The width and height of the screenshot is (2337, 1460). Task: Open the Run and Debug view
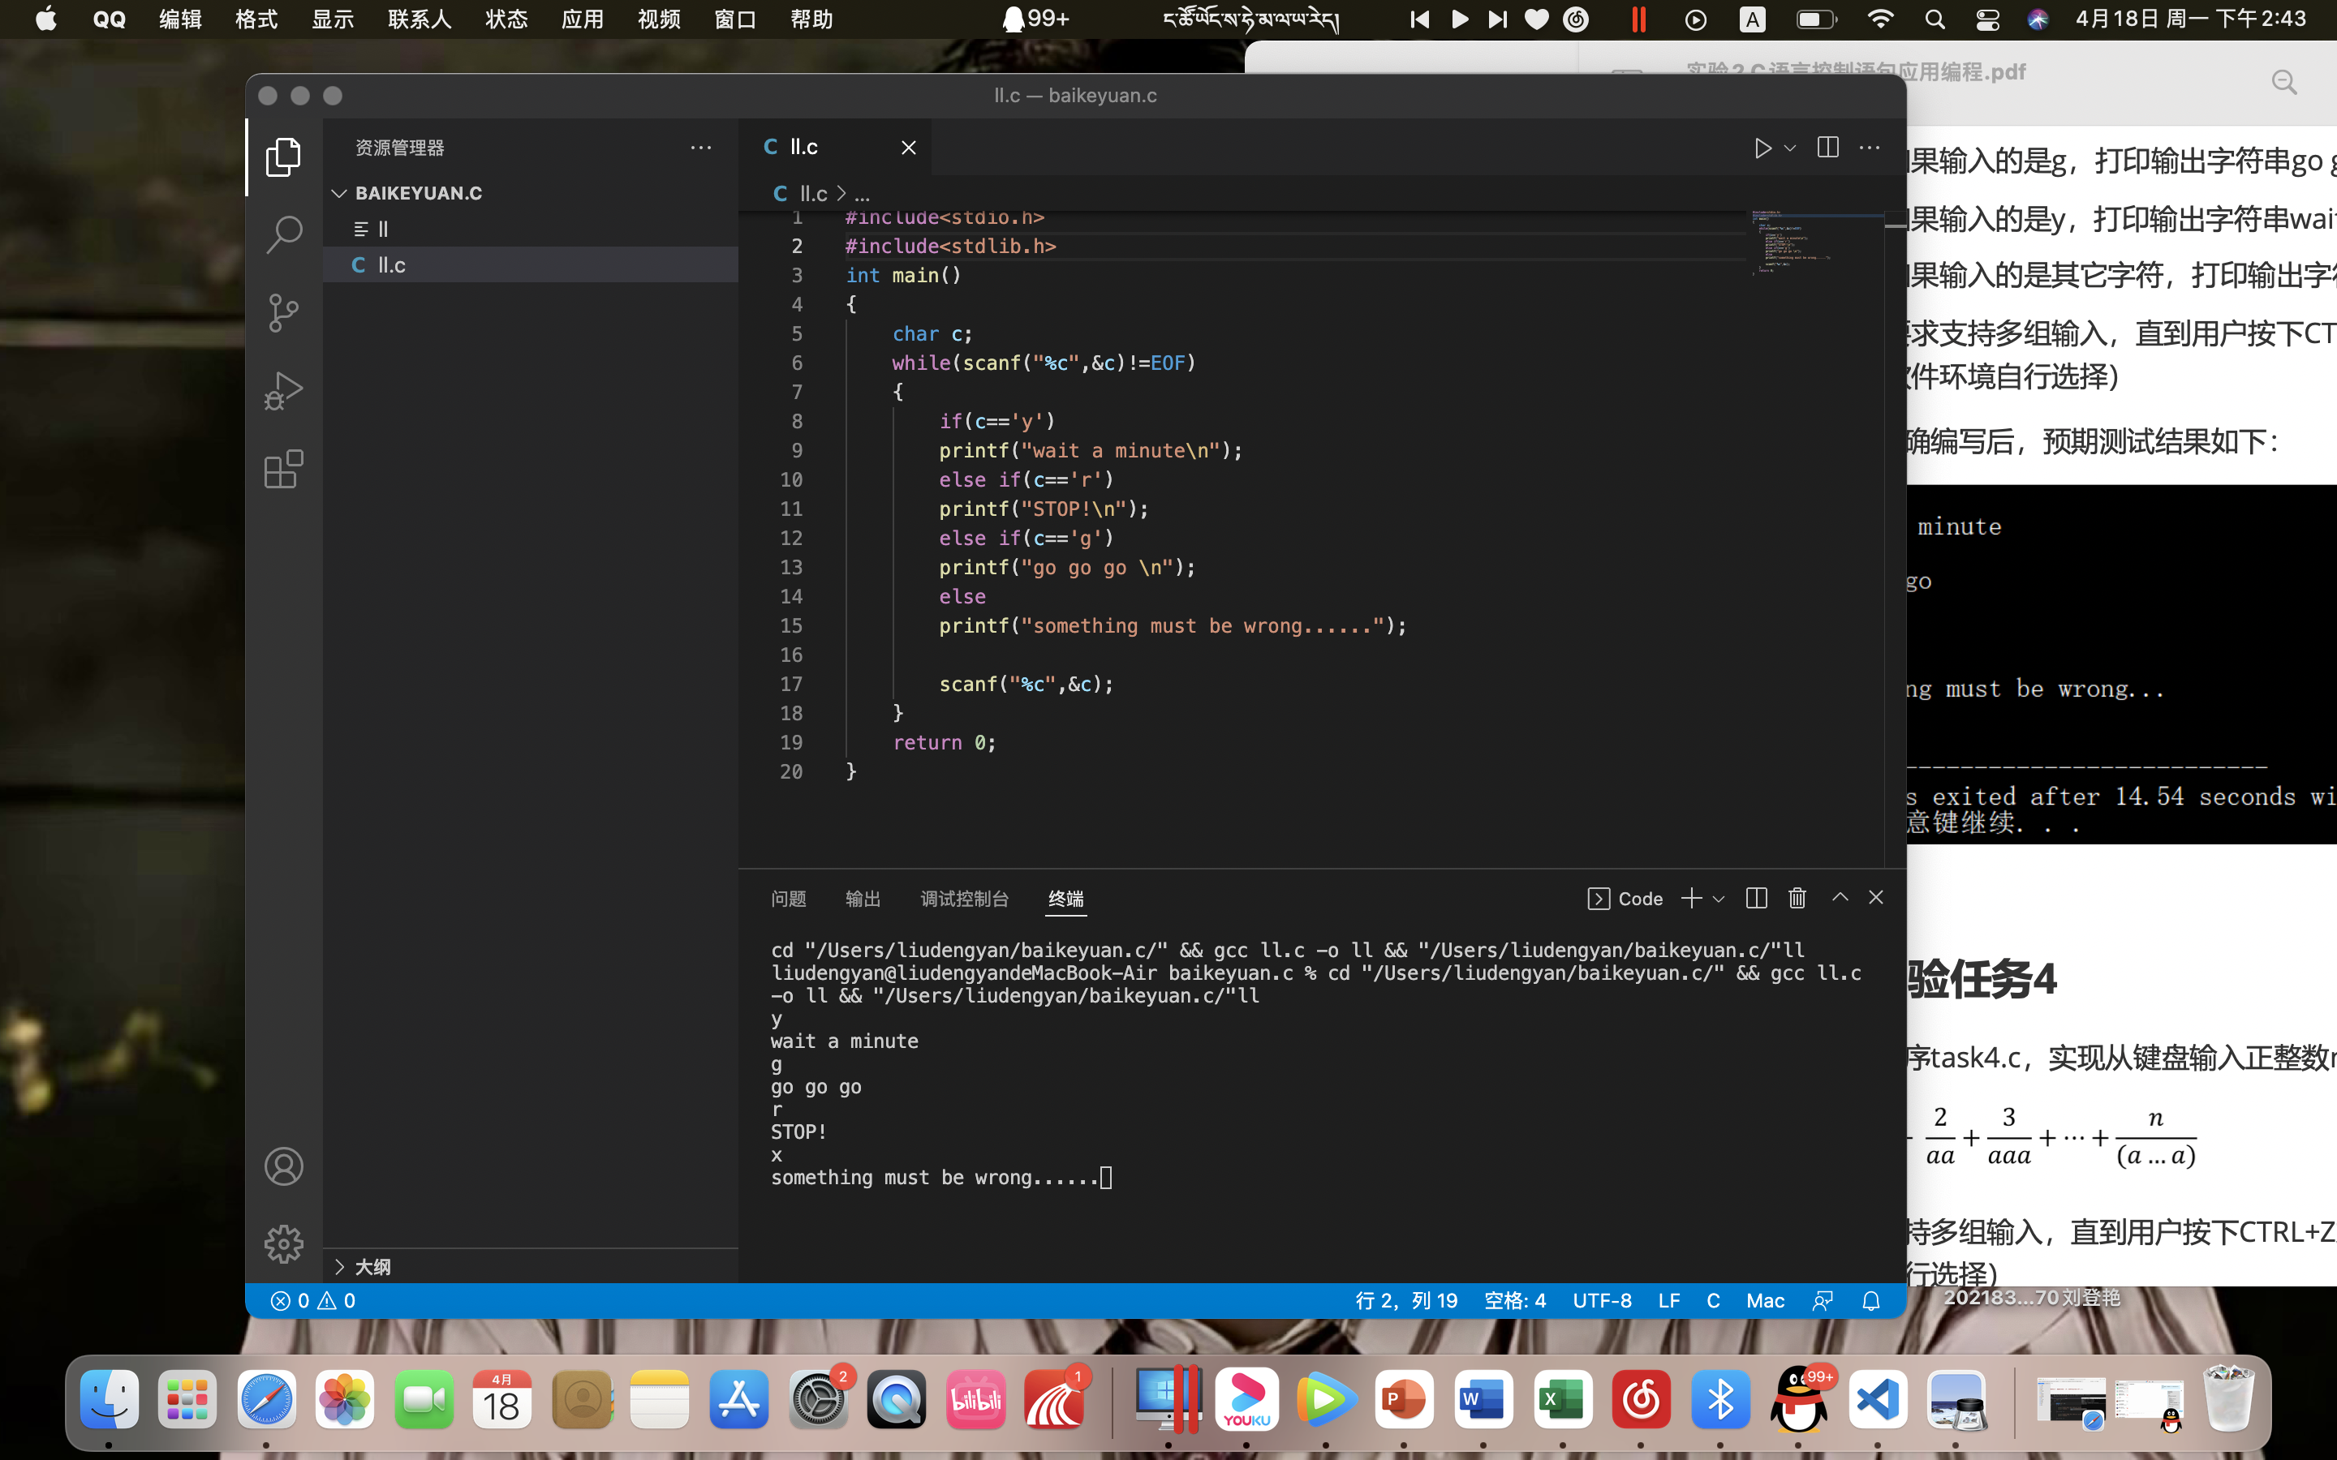point(283,391)
